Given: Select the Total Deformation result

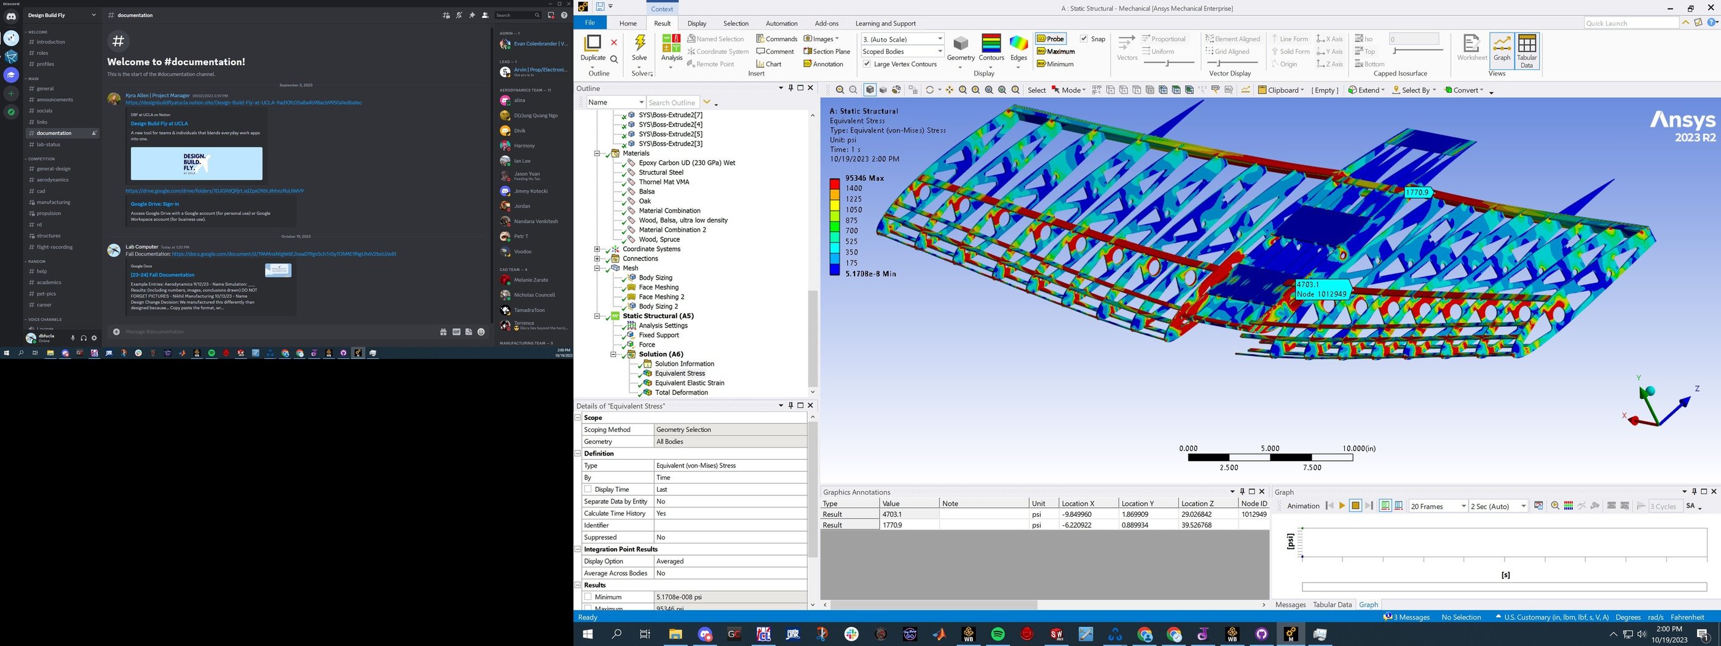Looking at the screenshot, I should [x=681, y=393].
